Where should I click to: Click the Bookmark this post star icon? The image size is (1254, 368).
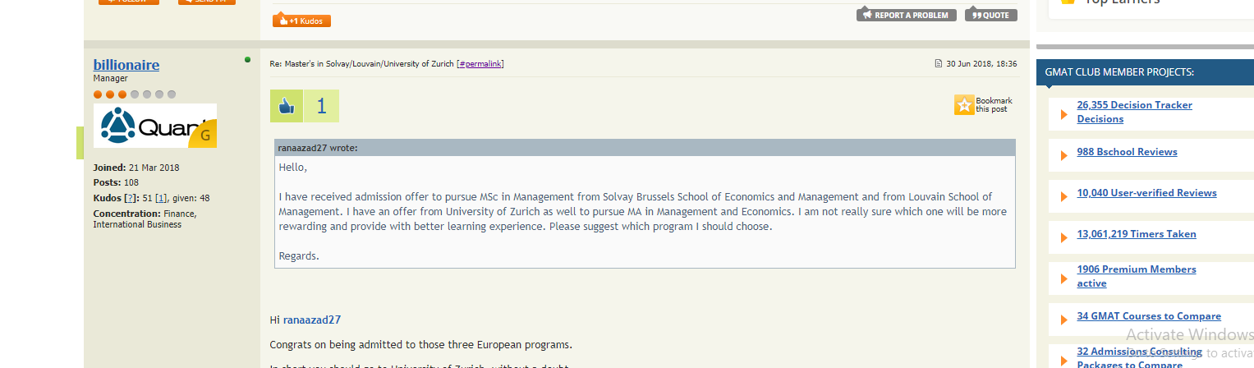[963, 105]
